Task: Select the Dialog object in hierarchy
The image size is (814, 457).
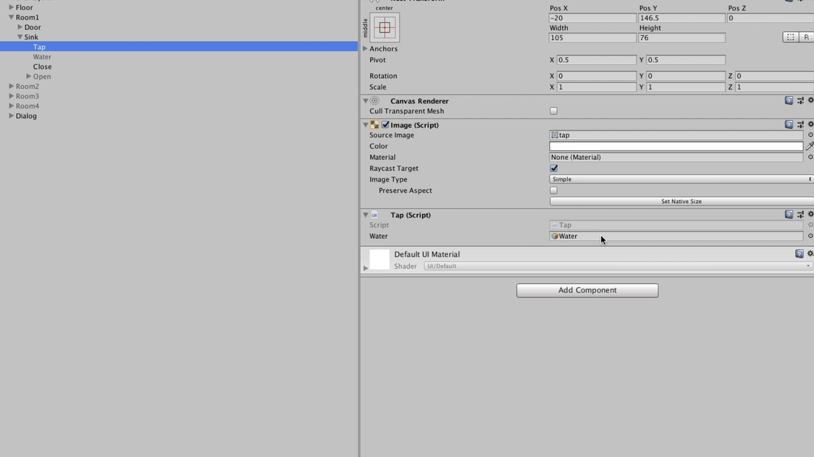Action: point(26,116)
